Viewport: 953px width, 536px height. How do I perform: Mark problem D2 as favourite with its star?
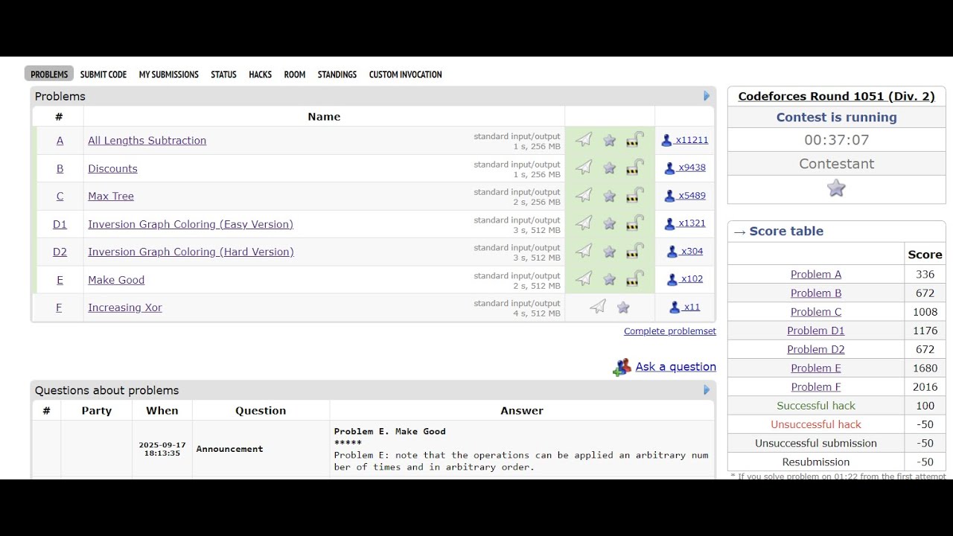[610, 252]
